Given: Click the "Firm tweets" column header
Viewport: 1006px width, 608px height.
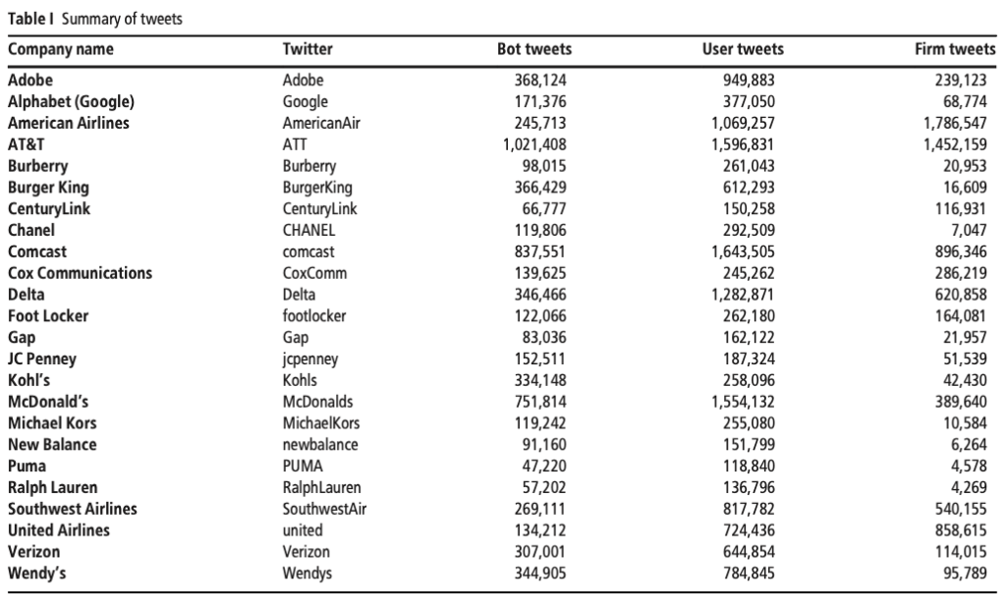Looking at the screenshot, I should point(955,49).
